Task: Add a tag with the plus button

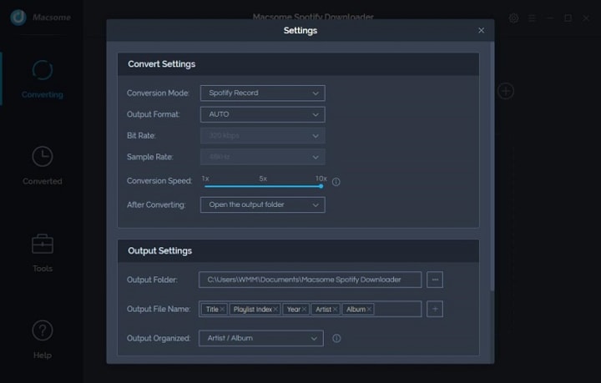Action: (x=435, y=309)
